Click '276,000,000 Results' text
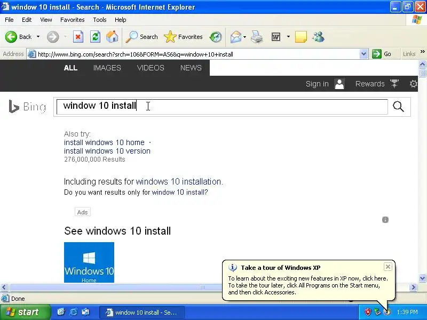This screenshot has height=320, width=427. click(x=94, y=159)
